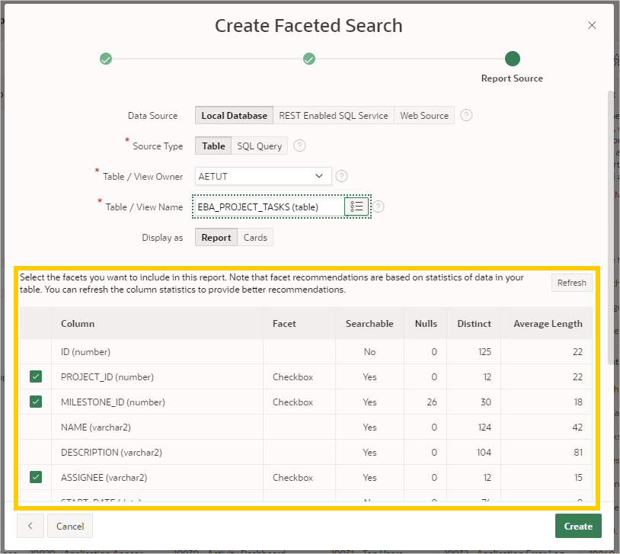This screenshot has height=554, width=620.
Task: Select the Report Source wizard step dot
Action: point(512,59)
